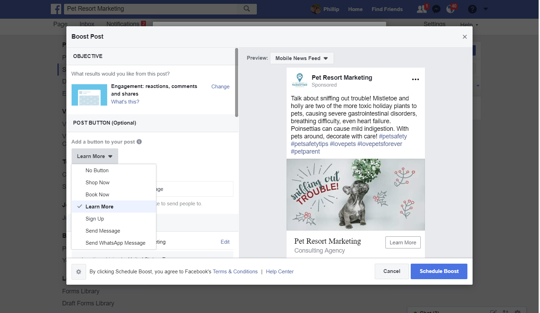
Task: Click Pet Resort Marketing name in preview header
Action: (x=342, y=78)
